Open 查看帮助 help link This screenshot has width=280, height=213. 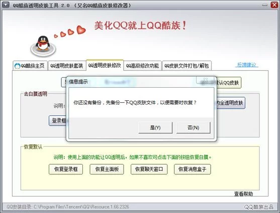point(244,194)
